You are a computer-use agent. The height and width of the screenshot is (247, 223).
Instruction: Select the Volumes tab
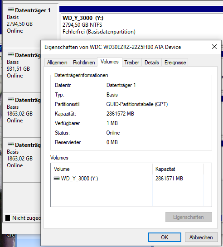[110, 62]
